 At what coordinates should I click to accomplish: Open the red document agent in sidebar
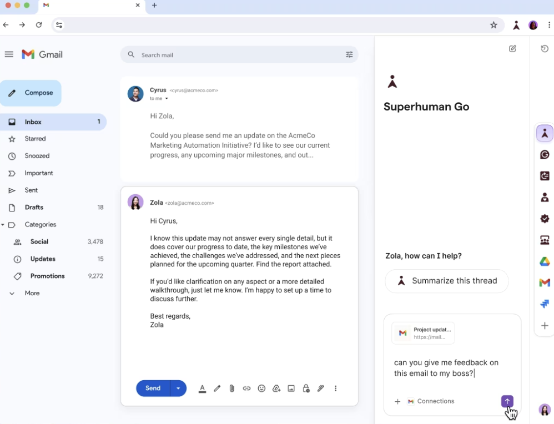[x=545, y=175]
